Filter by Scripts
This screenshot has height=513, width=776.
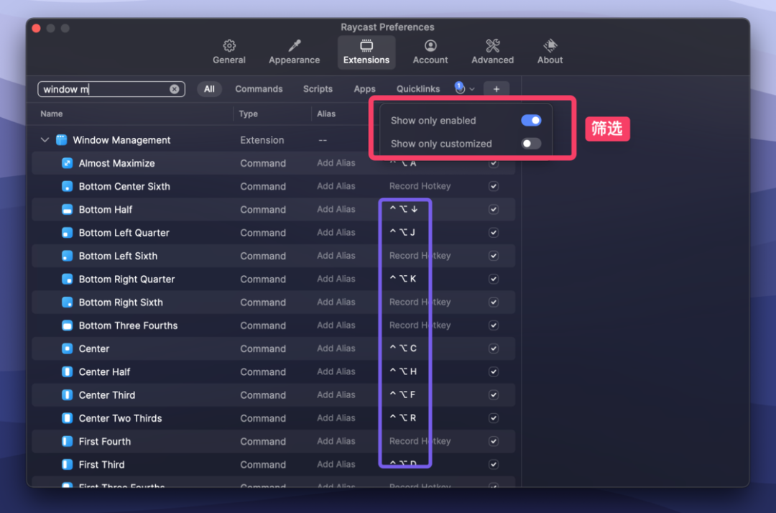coord(318,89)
